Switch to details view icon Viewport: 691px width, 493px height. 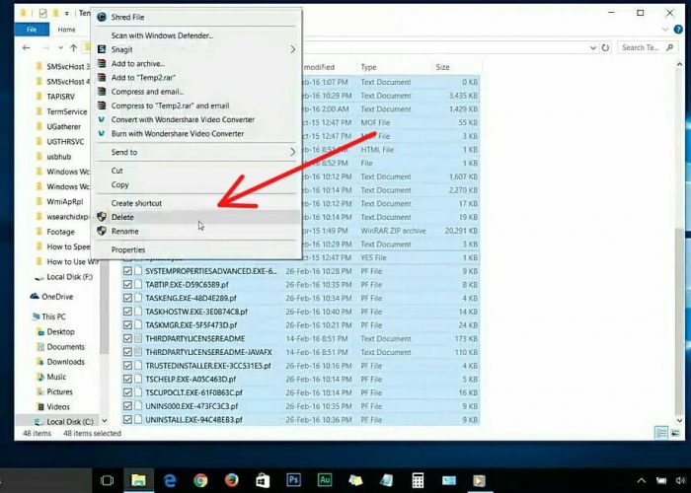pyautogui.click(x=661, y=433)
